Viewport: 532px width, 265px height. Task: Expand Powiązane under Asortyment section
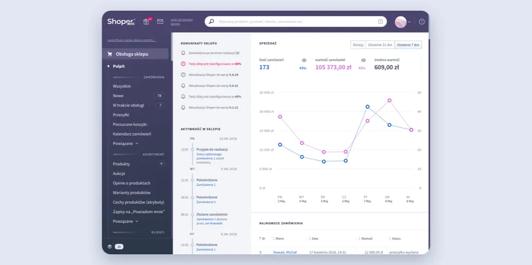(x=125, y=221)
